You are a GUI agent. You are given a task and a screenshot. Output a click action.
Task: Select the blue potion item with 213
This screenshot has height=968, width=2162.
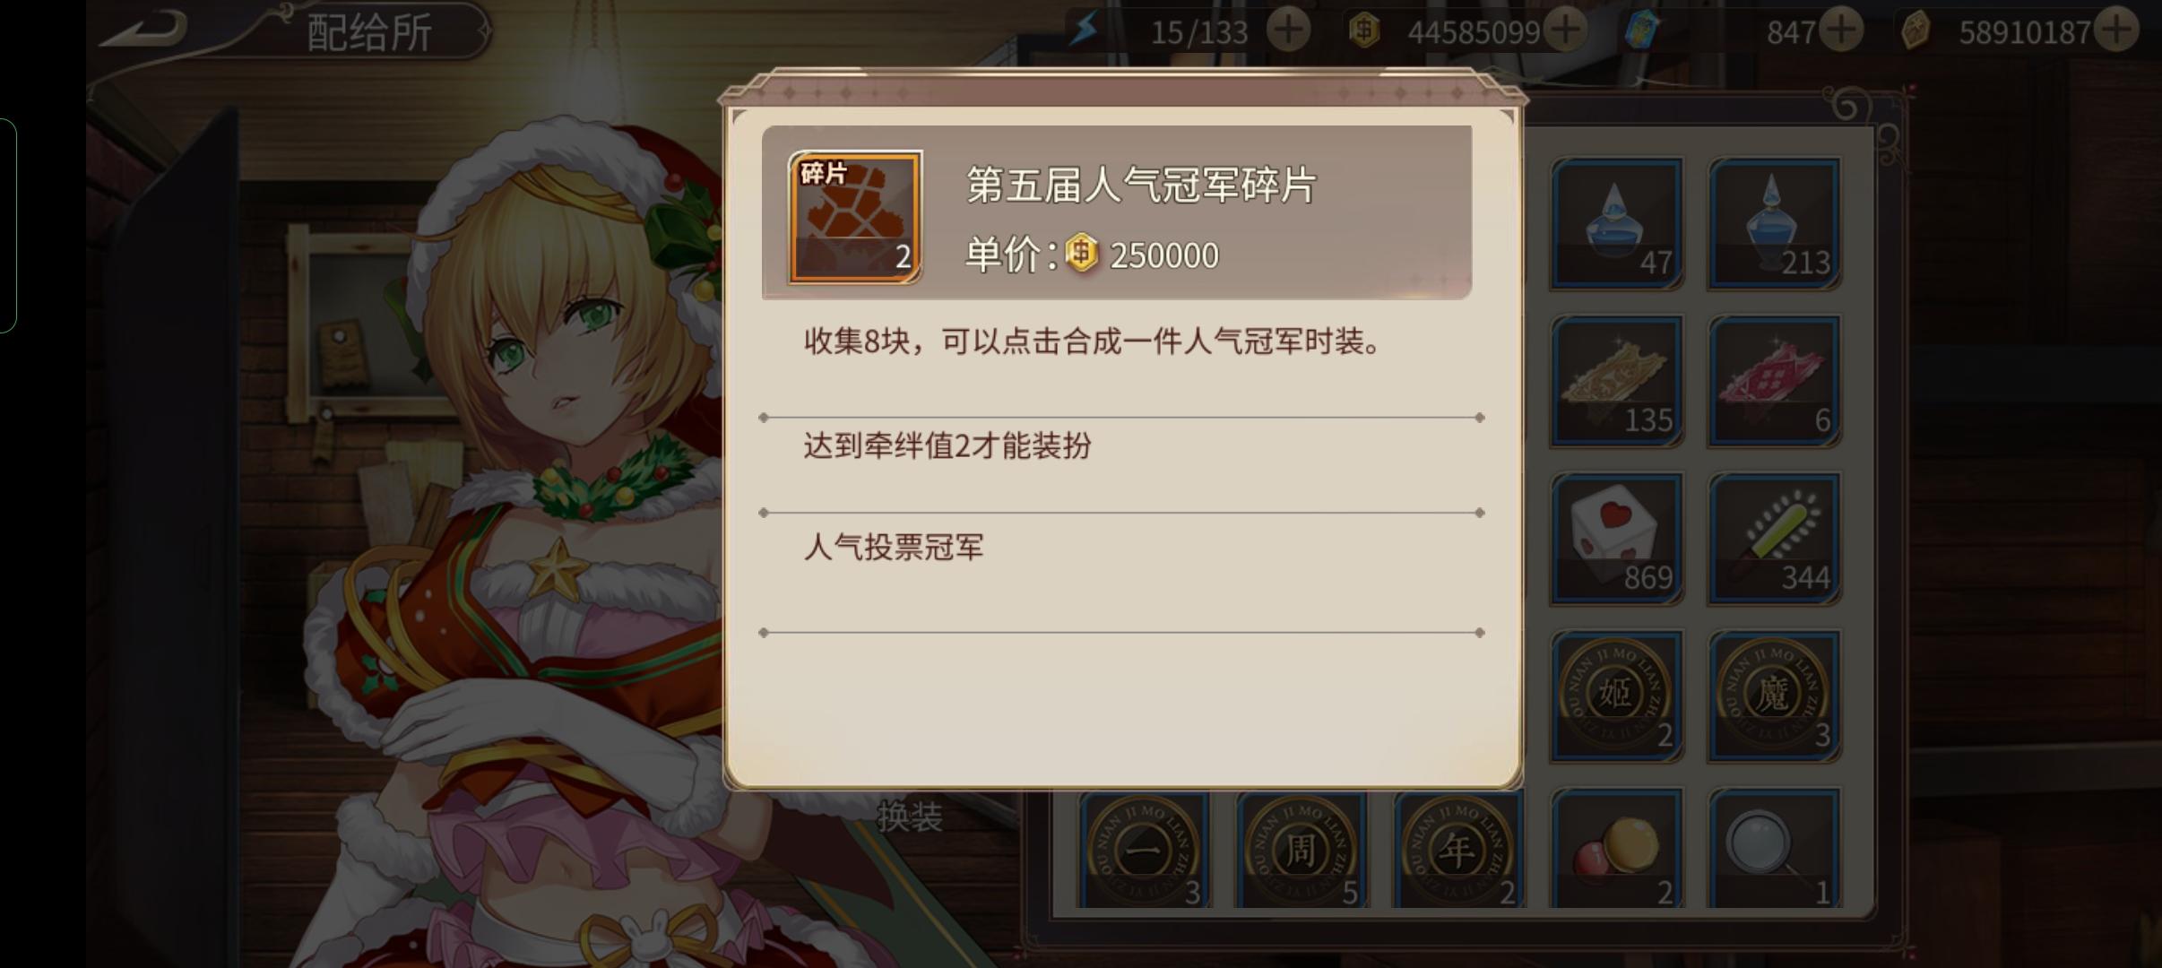tap(1774, 223)
